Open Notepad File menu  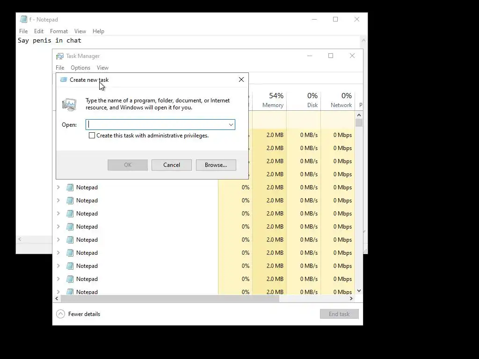coord(23,31)
